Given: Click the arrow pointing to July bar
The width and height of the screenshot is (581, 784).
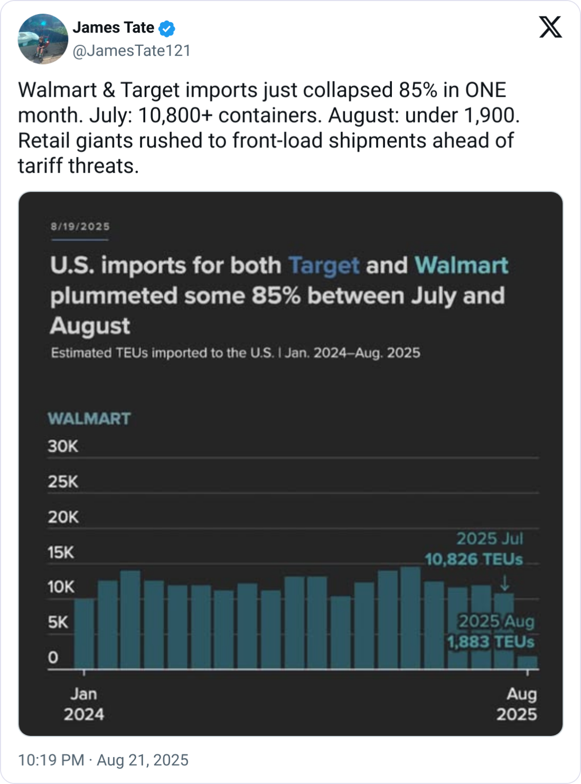Looking at the screenshot, I should [x=504, y=583].
